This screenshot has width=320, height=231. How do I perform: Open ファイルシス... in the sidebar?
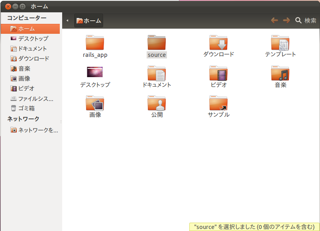pos(30,99)
